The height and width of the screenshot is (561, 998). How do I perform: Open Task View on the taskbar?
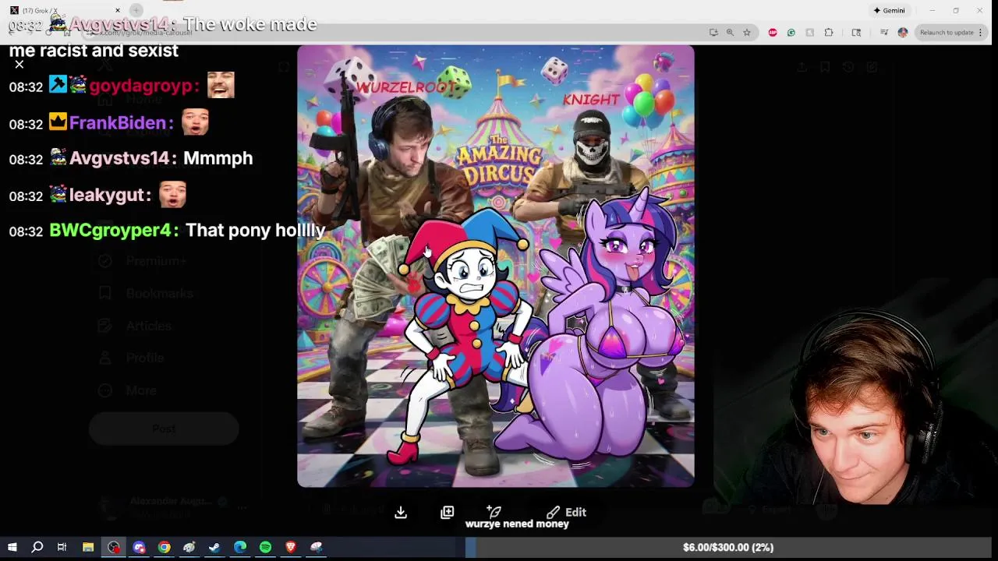point(62,547)
